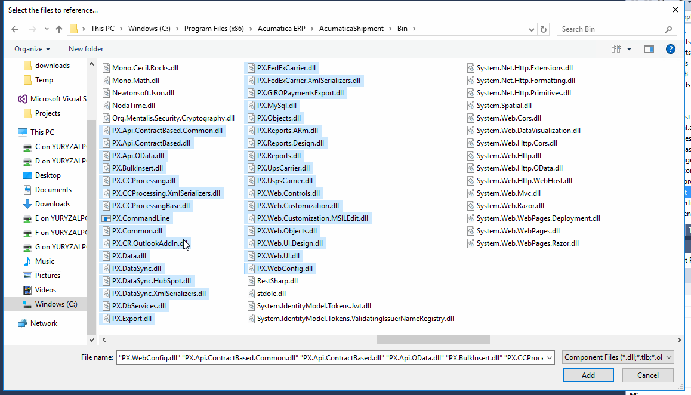Open the Component Files type filter
Image resolution: width=691 pixels, height=395 pixels.
coord(618,357)
